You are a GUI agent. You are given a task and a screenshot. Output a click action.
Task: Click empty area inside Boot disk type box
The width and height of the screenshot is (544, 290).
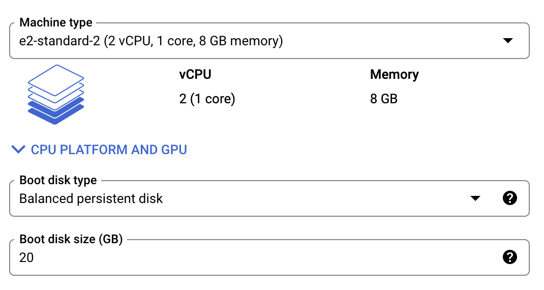tap(312, 198)
